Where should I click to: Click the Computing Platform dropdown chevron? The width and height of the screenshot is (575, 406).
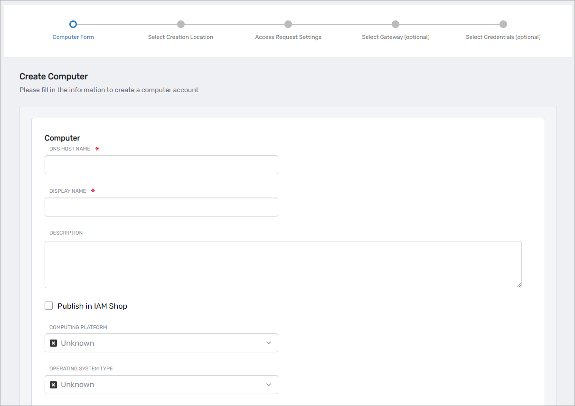tap(270, 342)
